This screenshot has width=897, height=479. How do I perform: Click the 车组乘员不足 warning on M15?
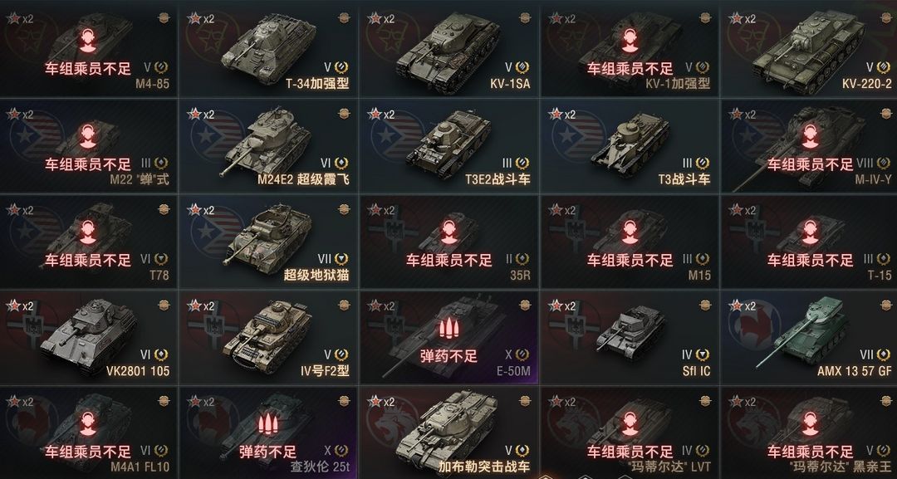pos(630,261)
